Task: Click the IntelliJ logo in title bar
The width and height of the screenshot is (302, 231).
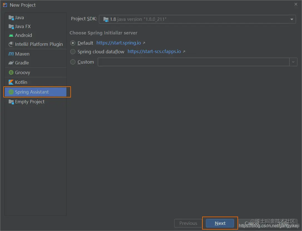Action: (x=5, y=5)
